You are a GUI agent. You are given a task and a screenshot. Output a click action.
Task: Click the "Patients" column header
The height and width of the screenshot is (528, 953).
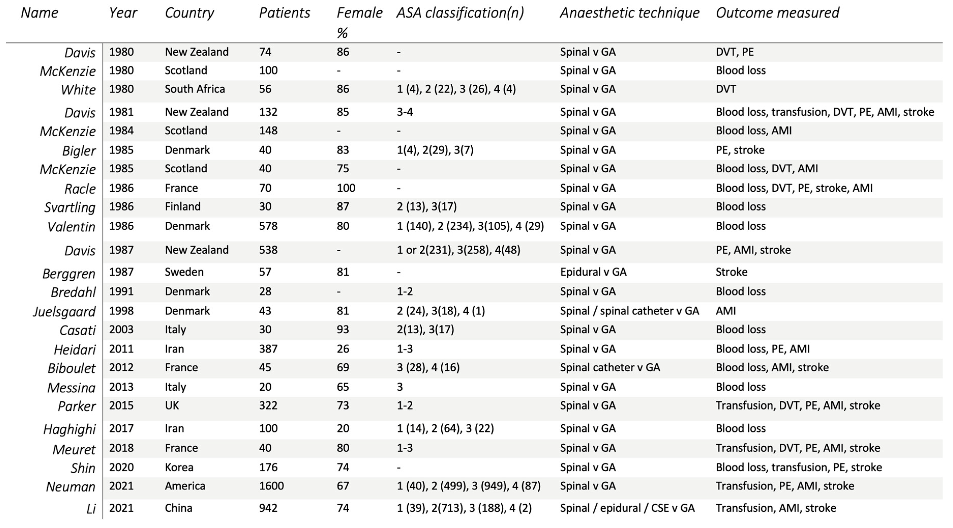[x=284, y=13]
